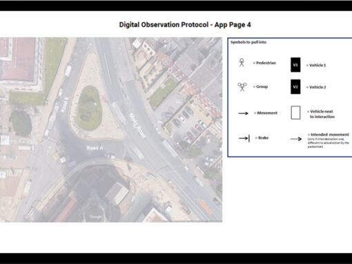This screenshot has height=264, width=352.
Task: Select the black V1 vehicle block
Action: tap(295, 65)
